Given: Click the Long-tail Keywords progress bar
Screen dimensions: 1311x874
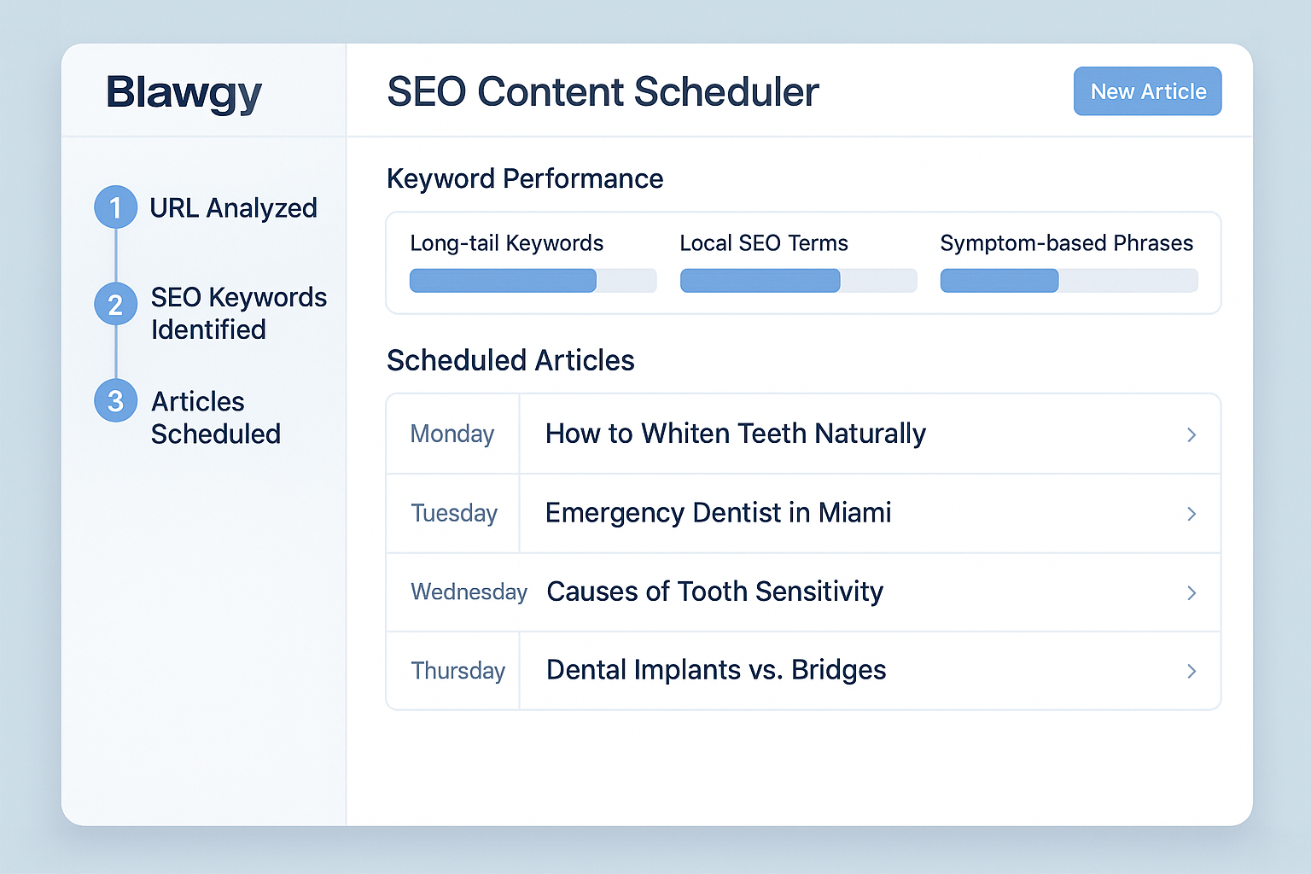Looking at the screenshot, I should tap(533, 281).
